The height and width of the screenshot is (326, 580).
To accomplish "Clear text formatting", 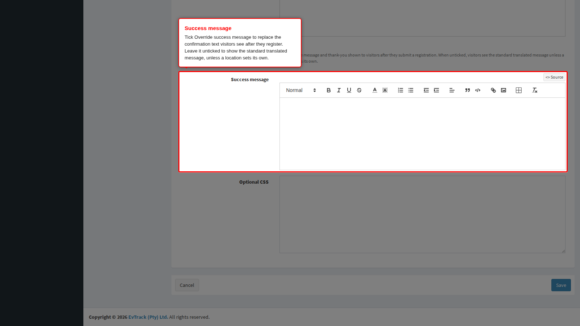I will pyautogui.click(x=534, y=90).
